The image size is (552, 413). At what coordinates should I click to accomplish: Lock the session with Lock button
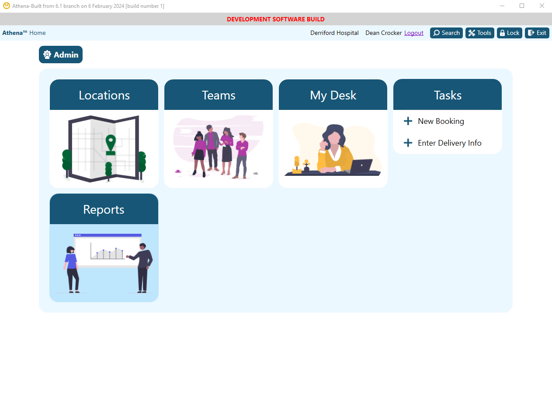pos(510,33)
